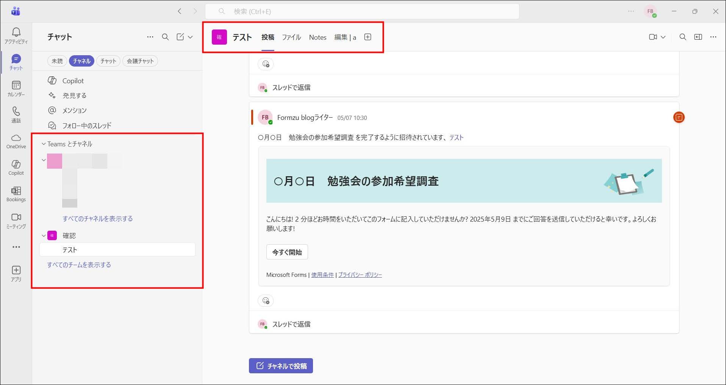Open the video call dropdown arrow
Screen dimensions: 726x385
coord(663,37)
